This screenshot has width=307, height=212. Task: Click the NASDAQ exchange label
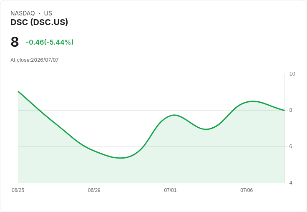pos(23,13)
